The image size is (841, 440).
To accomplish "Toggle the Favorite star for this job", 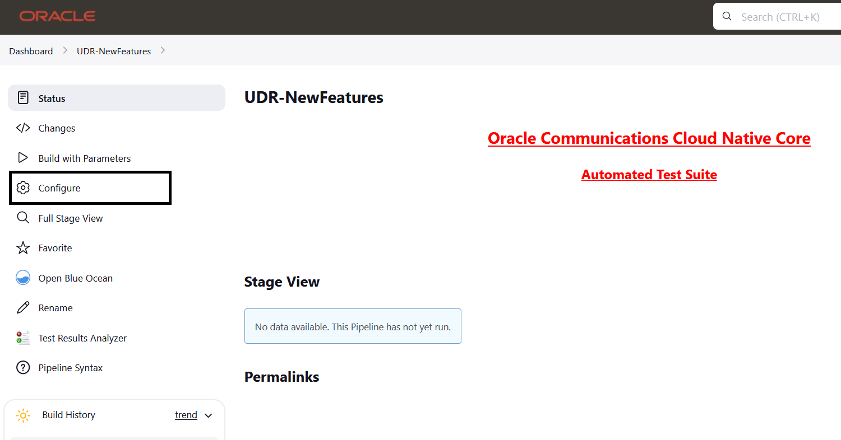I will point(22,247).
